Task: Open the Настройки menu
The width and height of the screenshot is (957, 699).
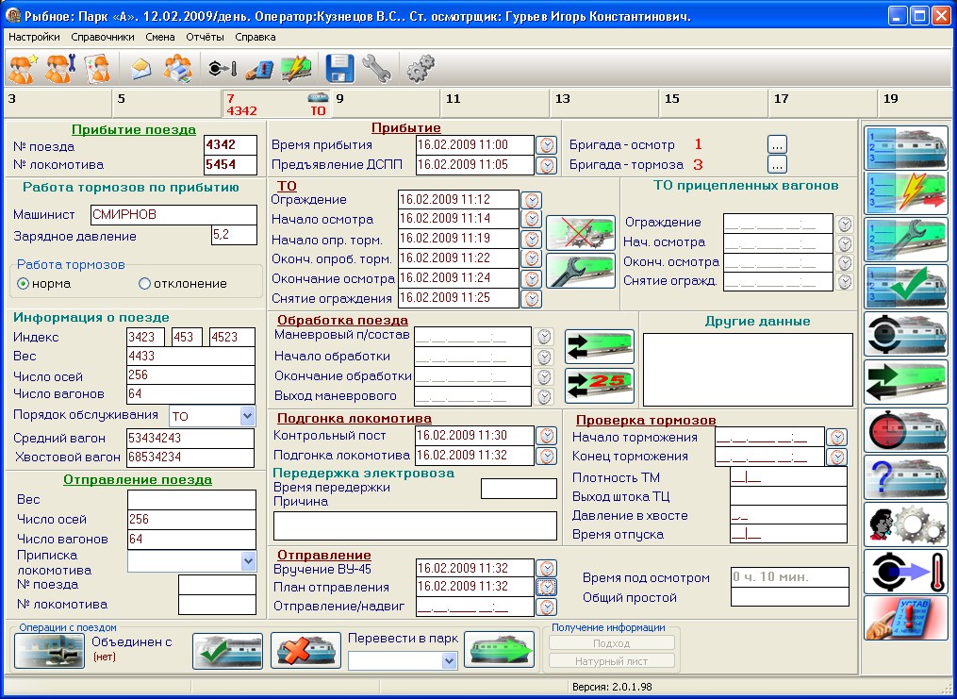Action: coord(34,37)
